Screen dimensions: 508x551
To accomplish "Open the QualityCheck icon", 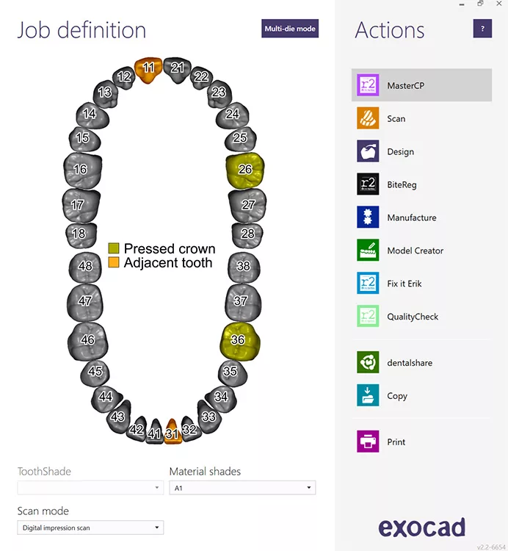I will tap(368, 317).
